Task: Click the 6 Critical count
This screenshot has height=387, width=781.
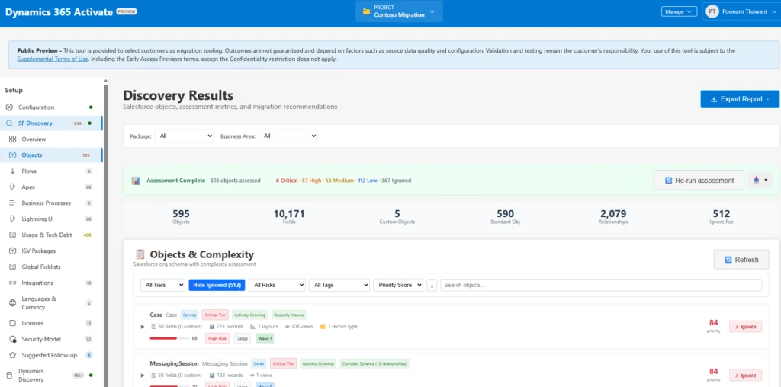Action: coord(287,181)
